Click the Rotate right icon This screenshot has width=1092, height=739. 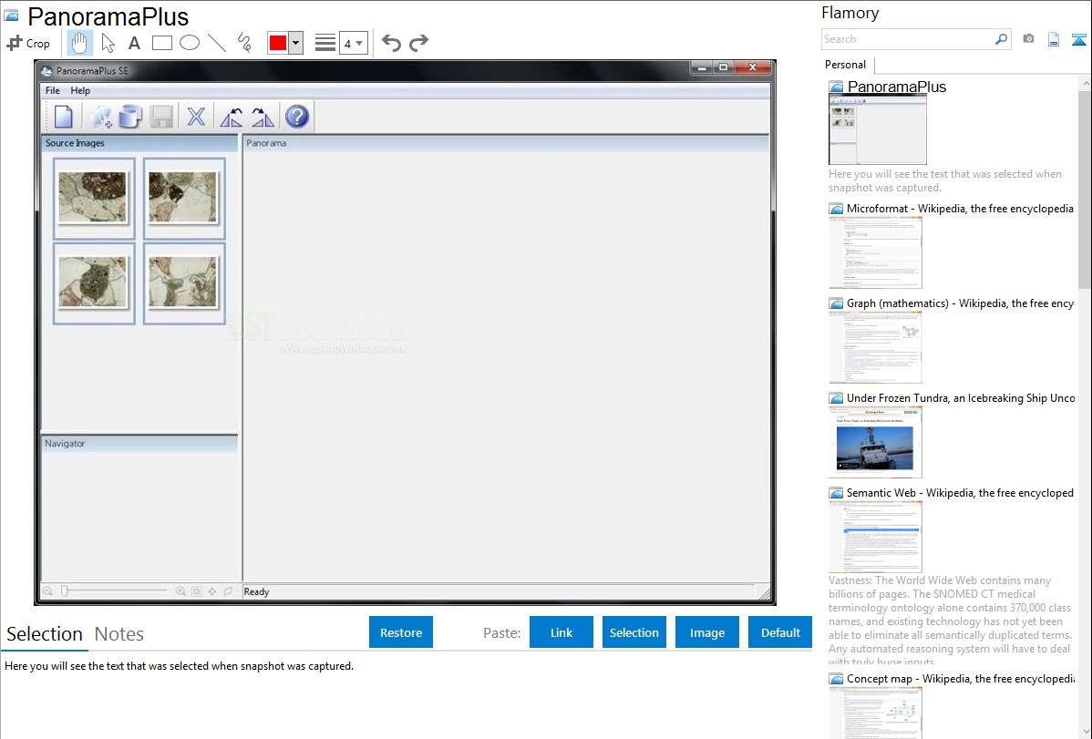(x=263, y=117)
